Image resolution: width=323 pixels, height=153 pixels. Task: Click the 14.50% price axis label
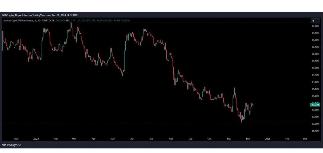(x=315, y=89)
